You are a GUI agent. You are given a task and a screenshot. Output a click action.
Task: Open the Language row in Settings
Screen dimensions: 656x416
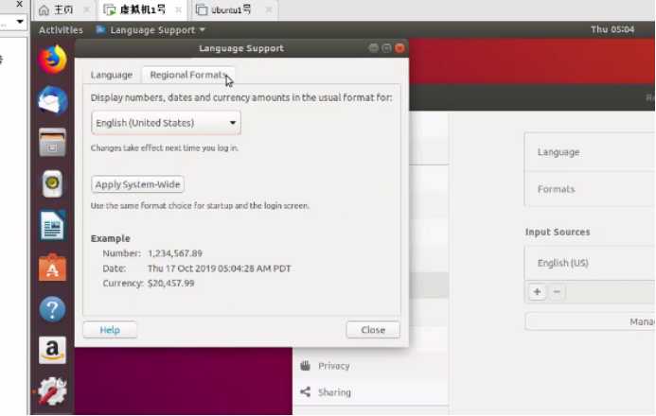pyautogui.click(x=590, y=152)
